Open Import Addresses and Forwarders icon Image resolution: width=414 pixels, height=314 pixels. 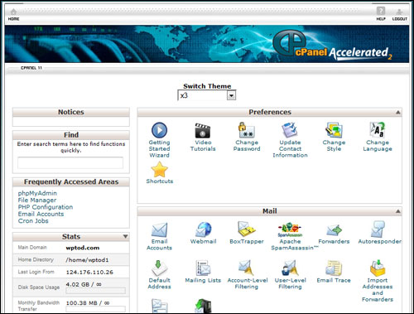378,268
